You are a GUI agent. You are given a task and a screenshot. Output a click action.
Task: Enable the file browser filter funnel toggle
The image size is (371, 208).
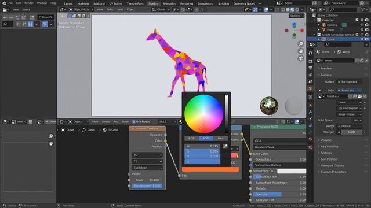tap(45, 24)
